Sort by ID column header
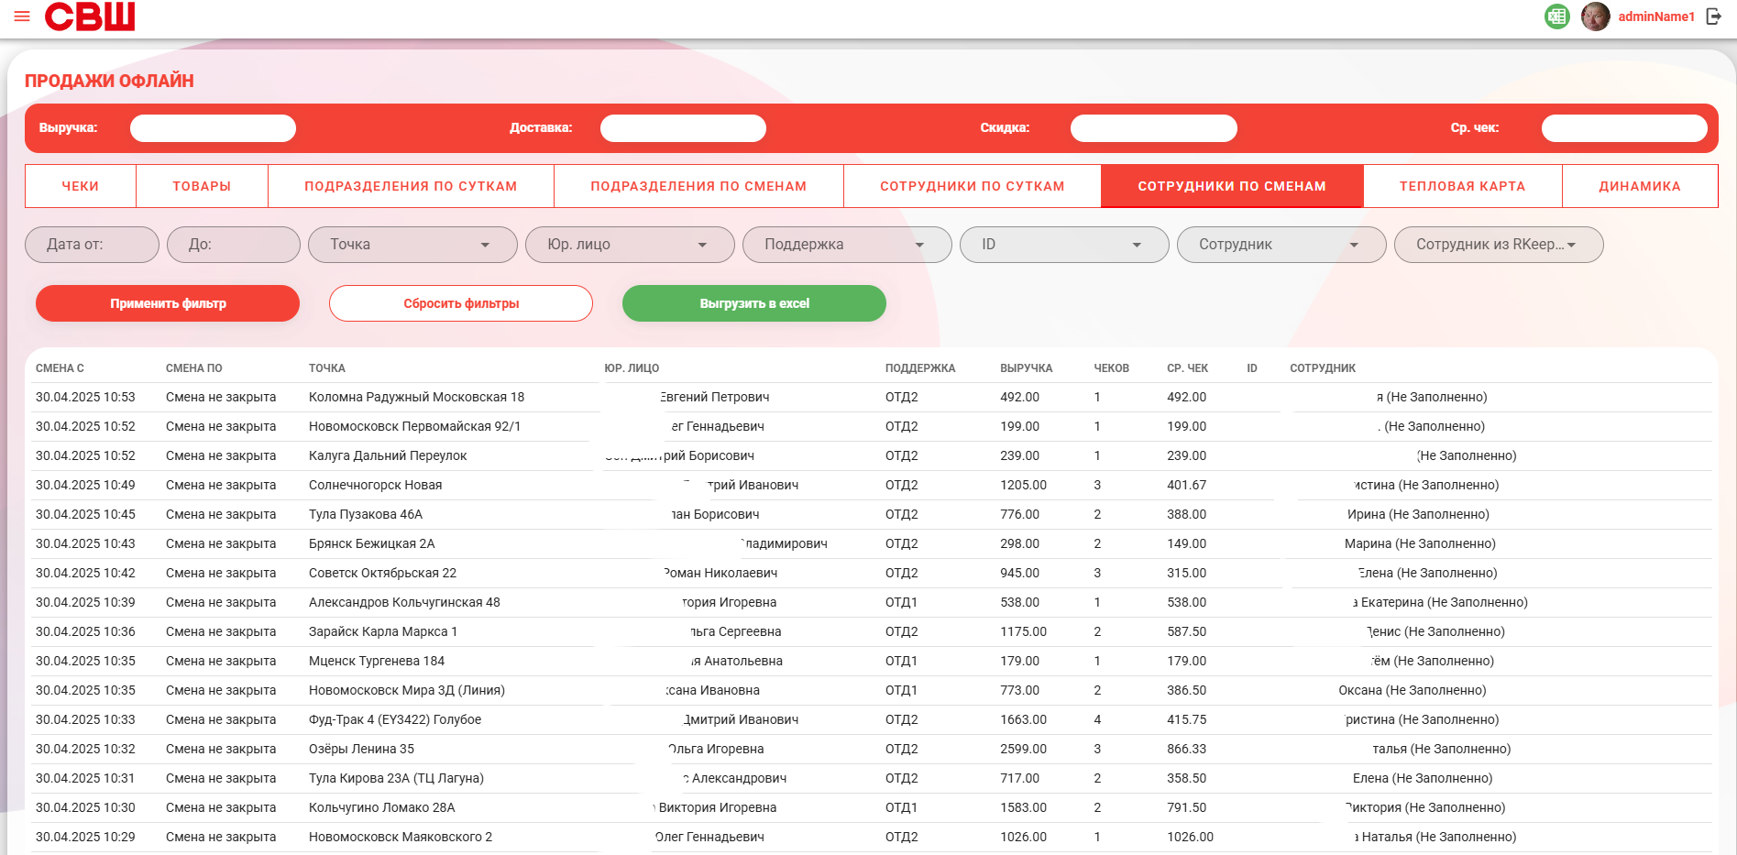Image resolution: width=1737 pixels, height=855 pixels. pyautogui.click(x=1252, y=368)
